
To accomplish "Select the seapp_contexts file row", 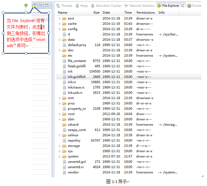I will 129,130.
